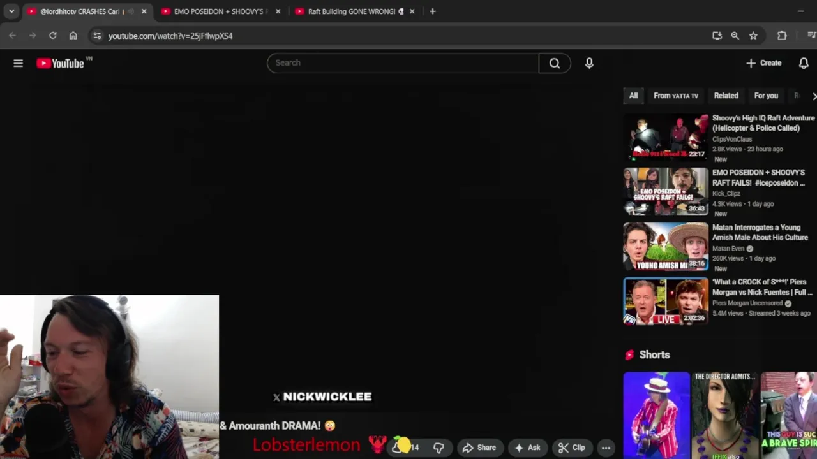The image size is (817, 459).
Task: Go to the YouTube home logo
Action: (61, 63)
